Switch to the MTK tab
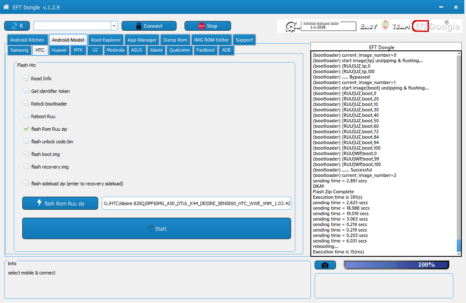Image resolution: width=466 pixels, height=303 pixels. (78, 50)
